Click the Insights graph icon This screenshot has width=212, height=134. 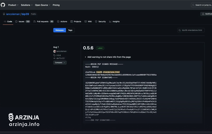point(110,22)
